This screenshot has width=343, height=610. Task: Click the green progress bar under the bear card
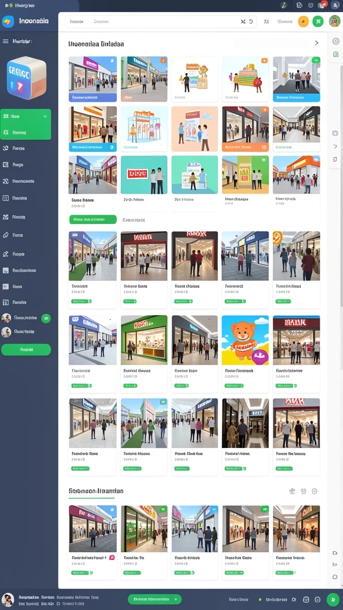(x=235, y=386)
